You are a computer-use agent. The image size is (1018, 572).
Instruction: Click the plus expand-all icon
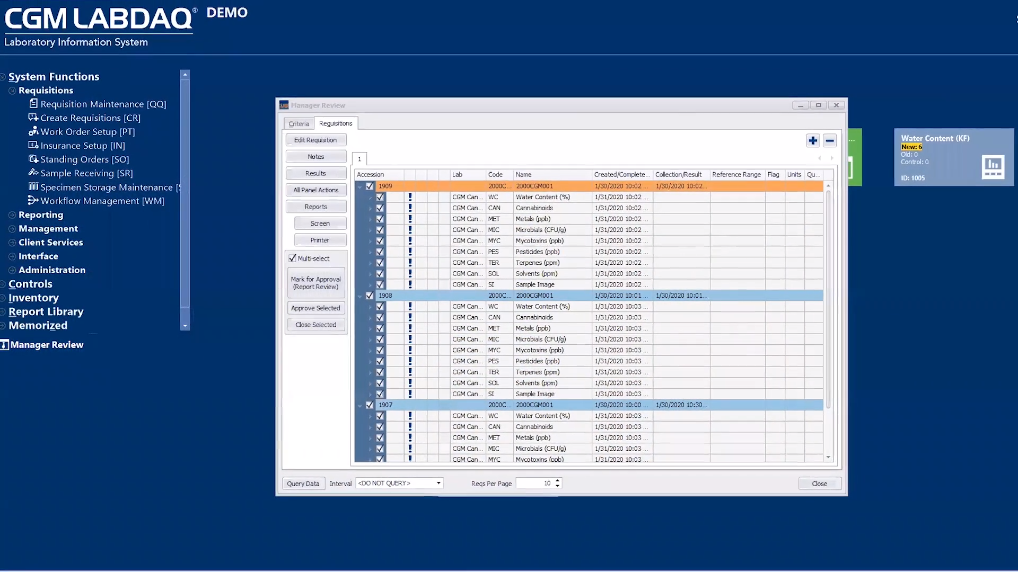click(x=813, y=140)
